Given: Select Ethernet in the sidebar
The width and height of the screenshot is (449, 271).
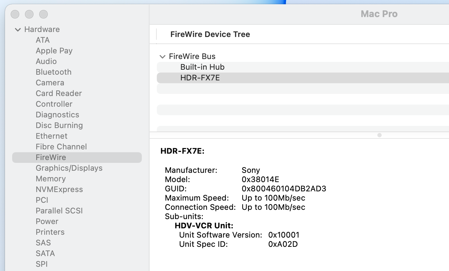Looking at the screenshot, I should (52, 136).
